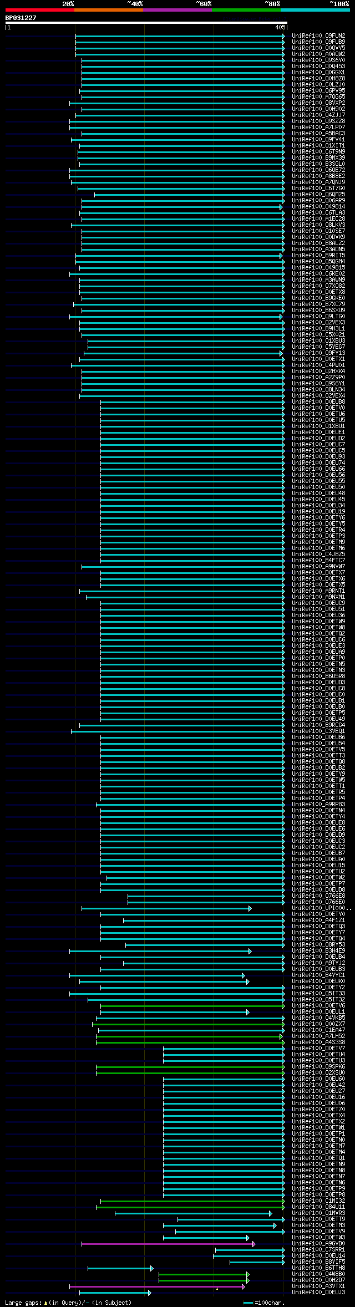This screenshot has height=1307, width=355.
Task: Open the UniRef100_Q9FUN2 hit label
Action: [x=318, y=36]
